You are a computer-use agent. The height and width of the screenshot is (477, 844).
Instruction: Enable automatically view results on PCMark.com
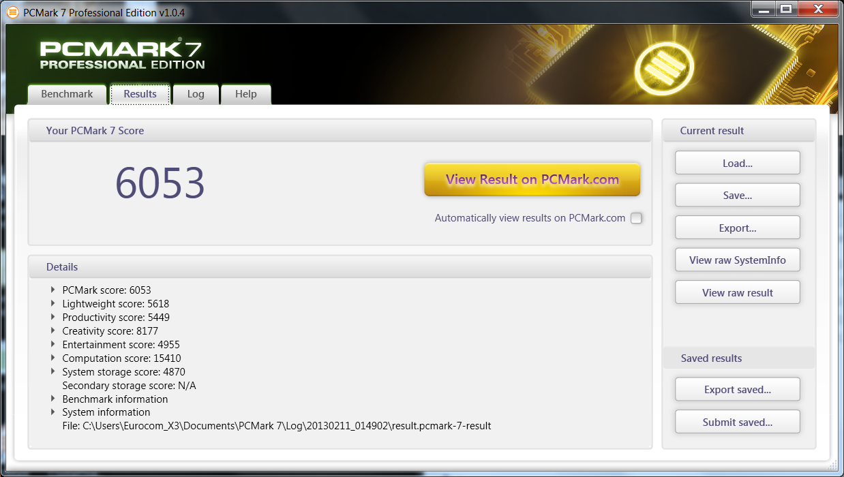[636, 218]
